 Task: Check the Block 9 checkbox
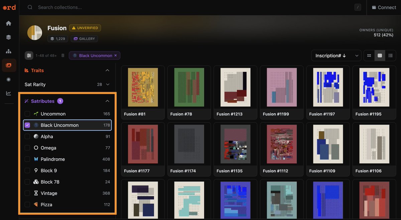click(27, 170)
